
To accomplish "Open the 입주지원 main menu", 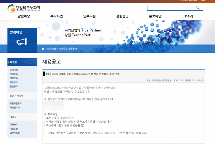I will pos(89,16).
